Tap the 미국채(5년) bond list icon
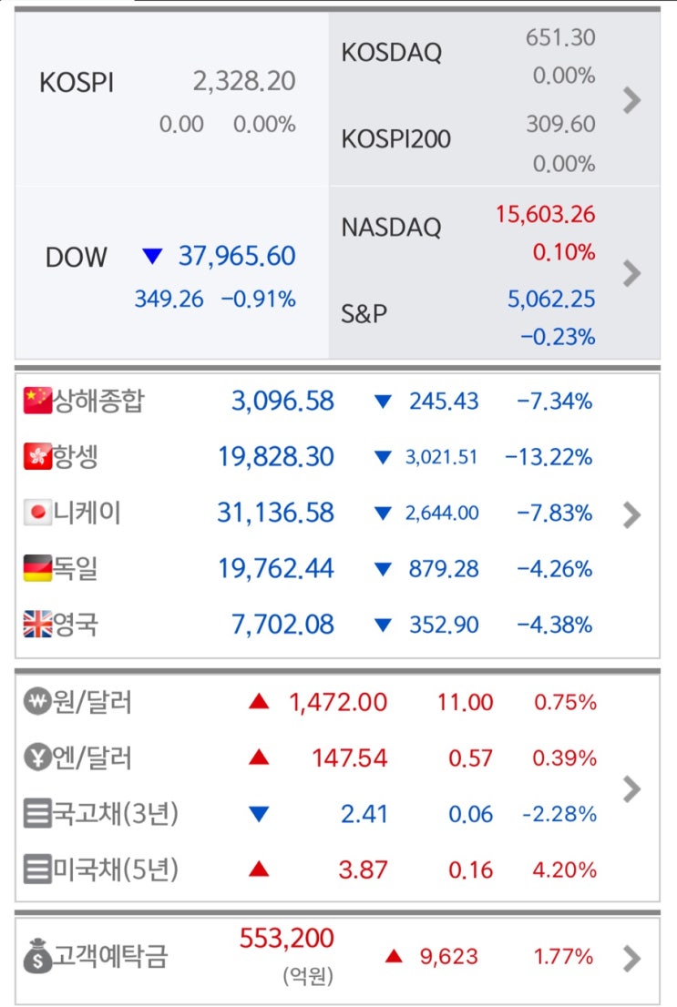Screen dimensions: 677x1007 pos(37,870)
